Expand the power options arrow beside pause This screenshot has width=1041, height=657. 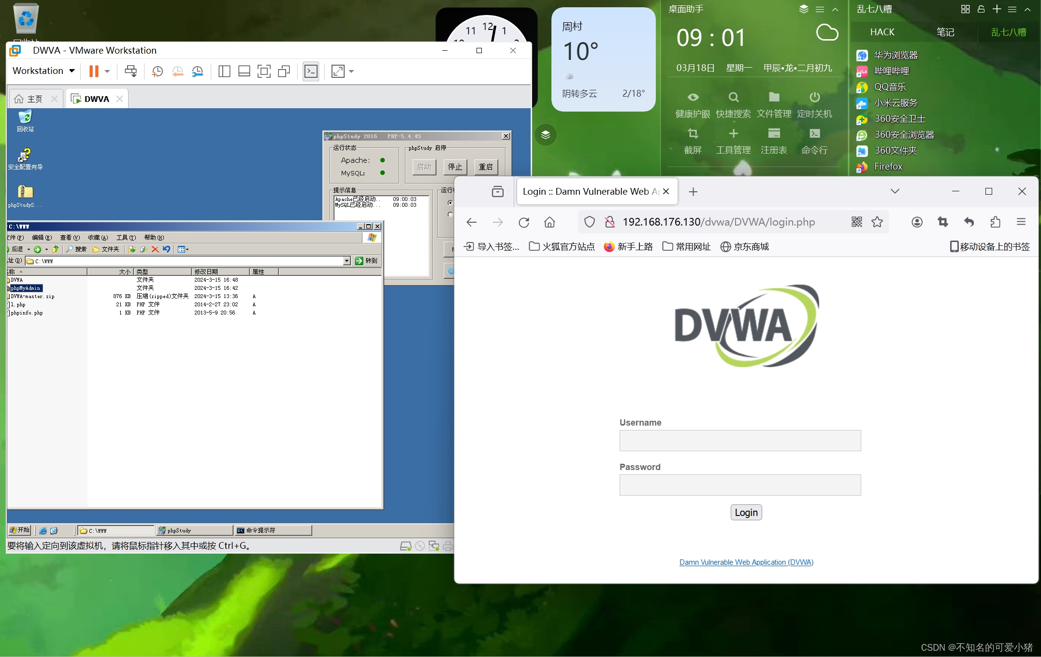107,71
